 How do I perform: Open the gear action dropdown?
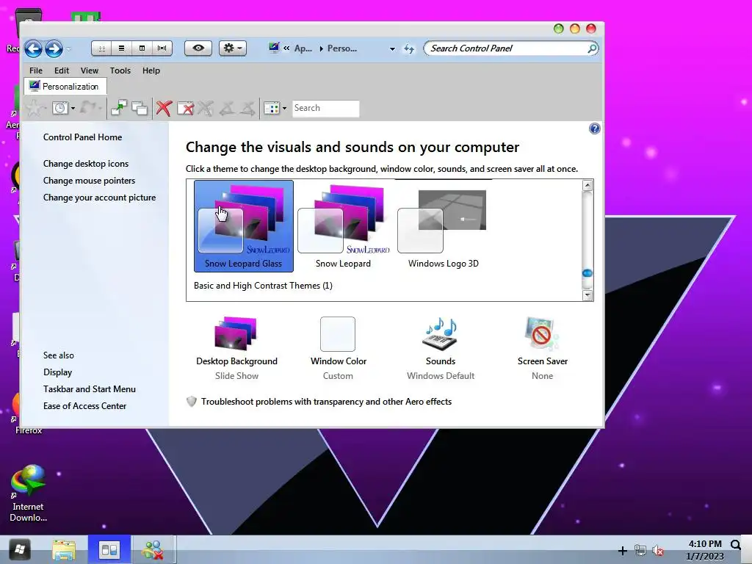(233, 48)
